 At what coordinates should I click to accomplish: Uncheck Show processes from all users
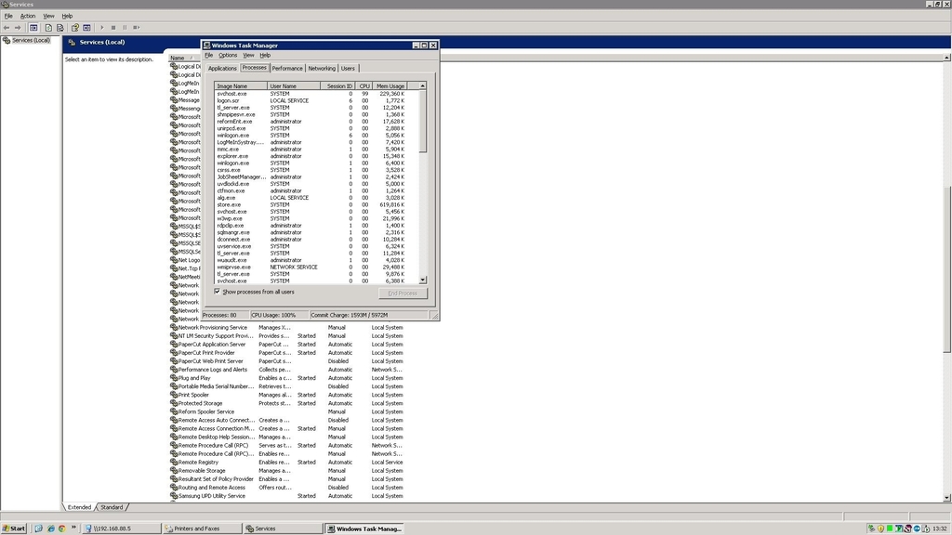pos(218,292)
